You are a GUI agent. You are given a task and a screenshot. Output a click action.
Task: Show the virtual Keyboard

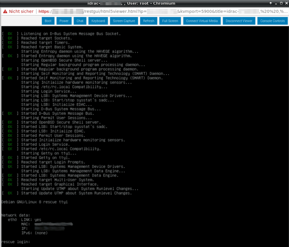tap(98, 21)
